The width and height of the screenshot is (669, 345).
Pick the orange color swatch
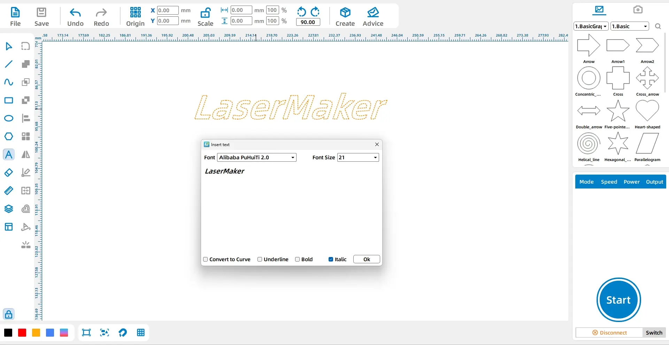[36, 333]
